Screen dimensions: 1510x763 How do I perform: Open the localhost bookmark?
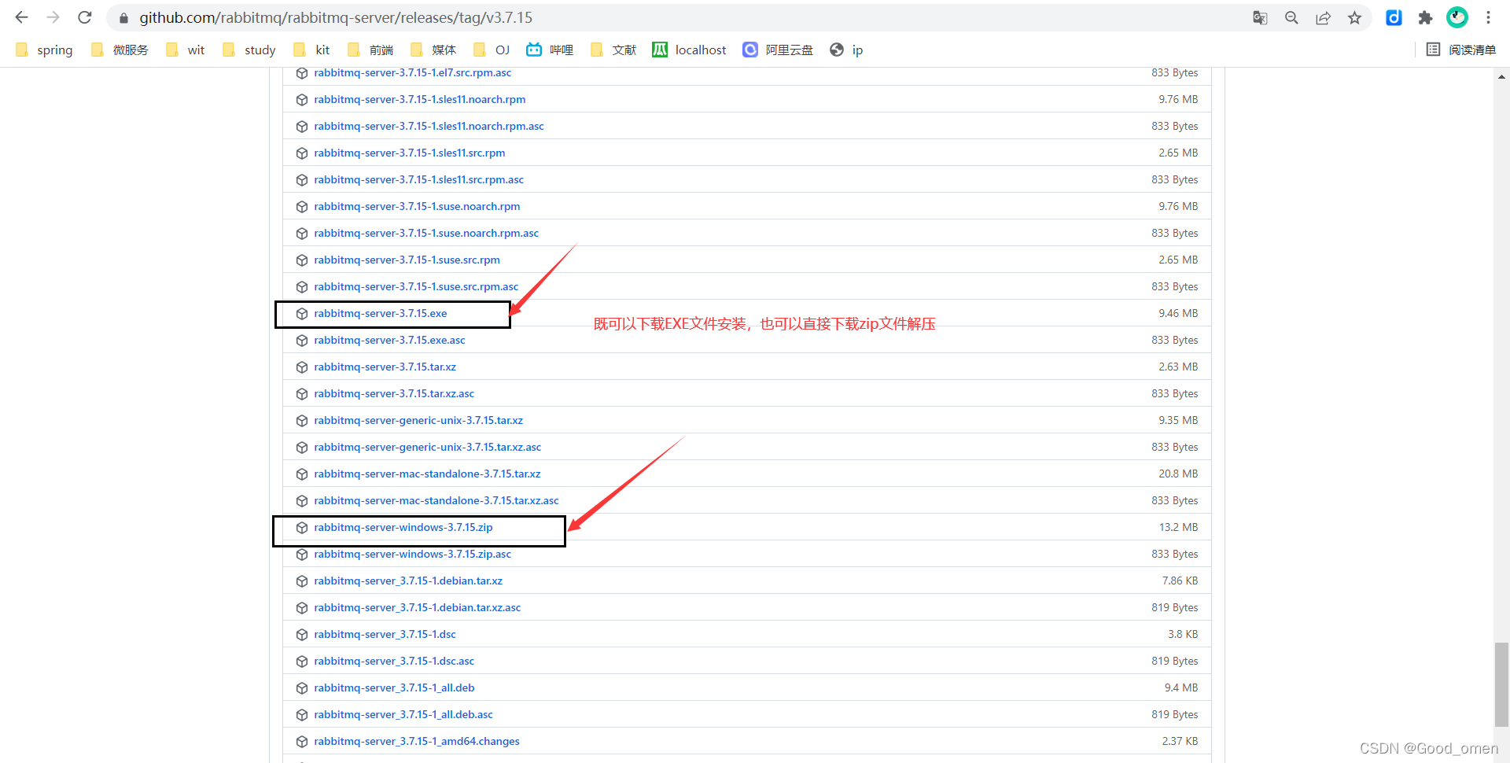690,50
